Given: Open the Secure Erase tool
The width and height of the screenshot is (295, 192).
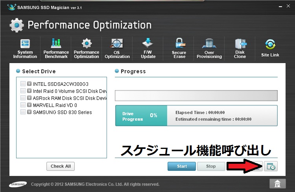Looking at the screenshot, I should [x=179, y=48].
